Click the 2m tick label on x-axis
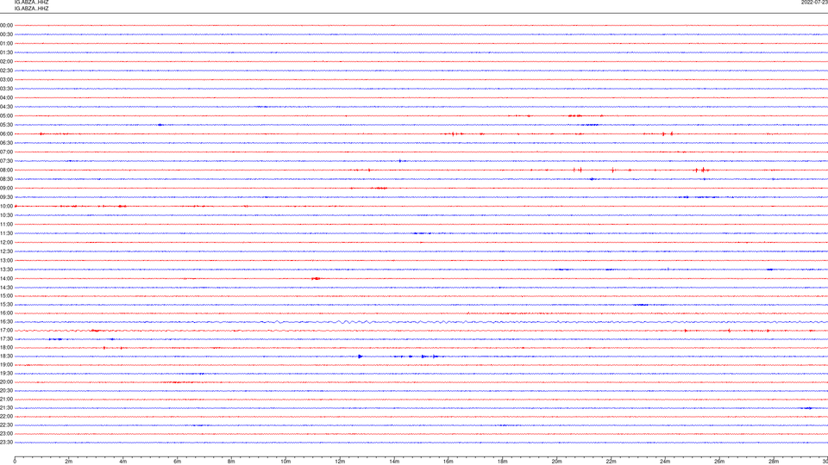The image size is (828, 465). (x=69, y=462)
